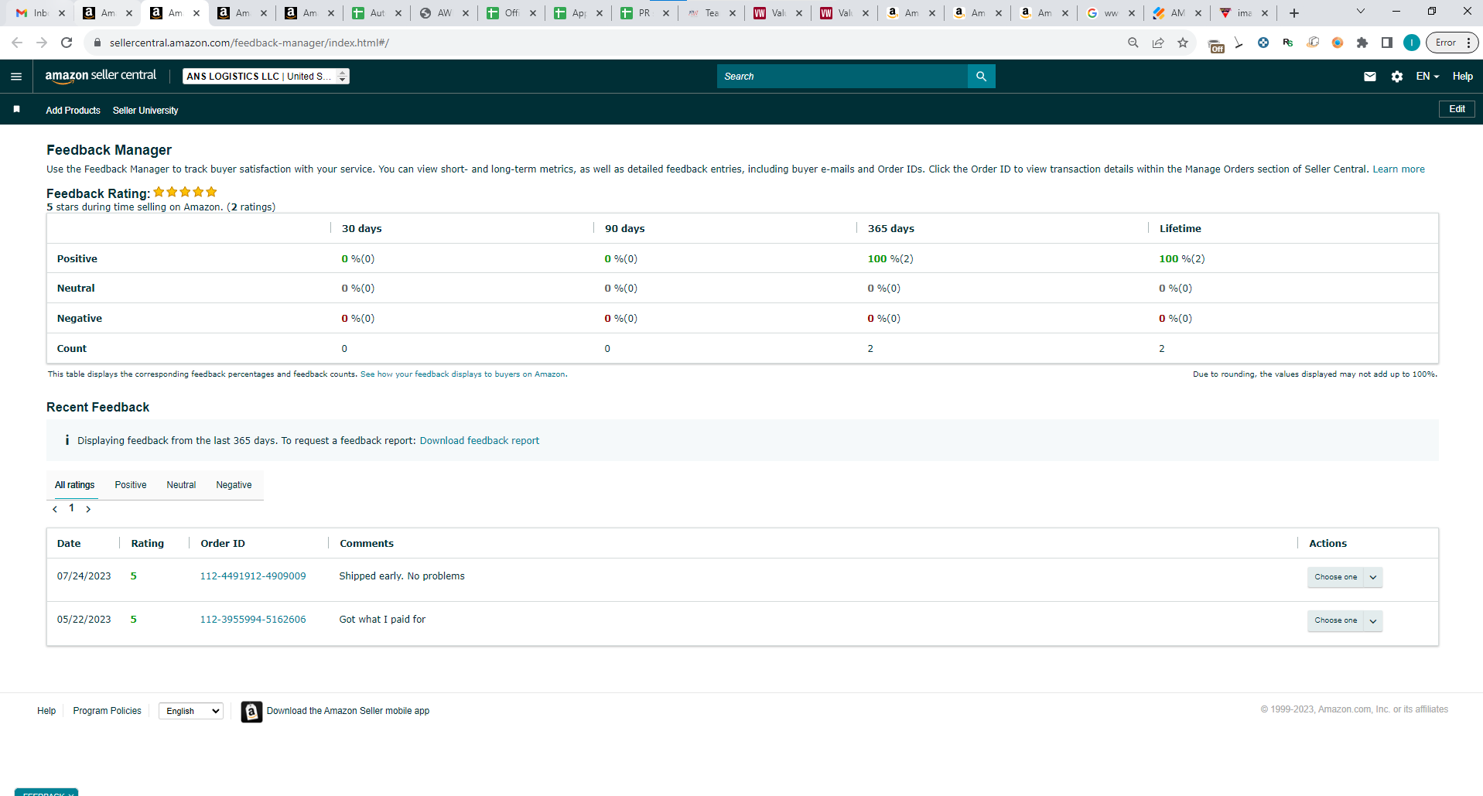Open the tab search chevron
The image size is (1483, 796).
pos(1361,12)
